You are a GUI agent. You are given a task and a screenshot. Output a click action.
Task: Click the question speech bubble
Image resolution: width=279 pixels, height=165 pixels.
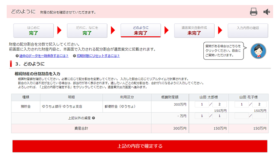(224, 51)
